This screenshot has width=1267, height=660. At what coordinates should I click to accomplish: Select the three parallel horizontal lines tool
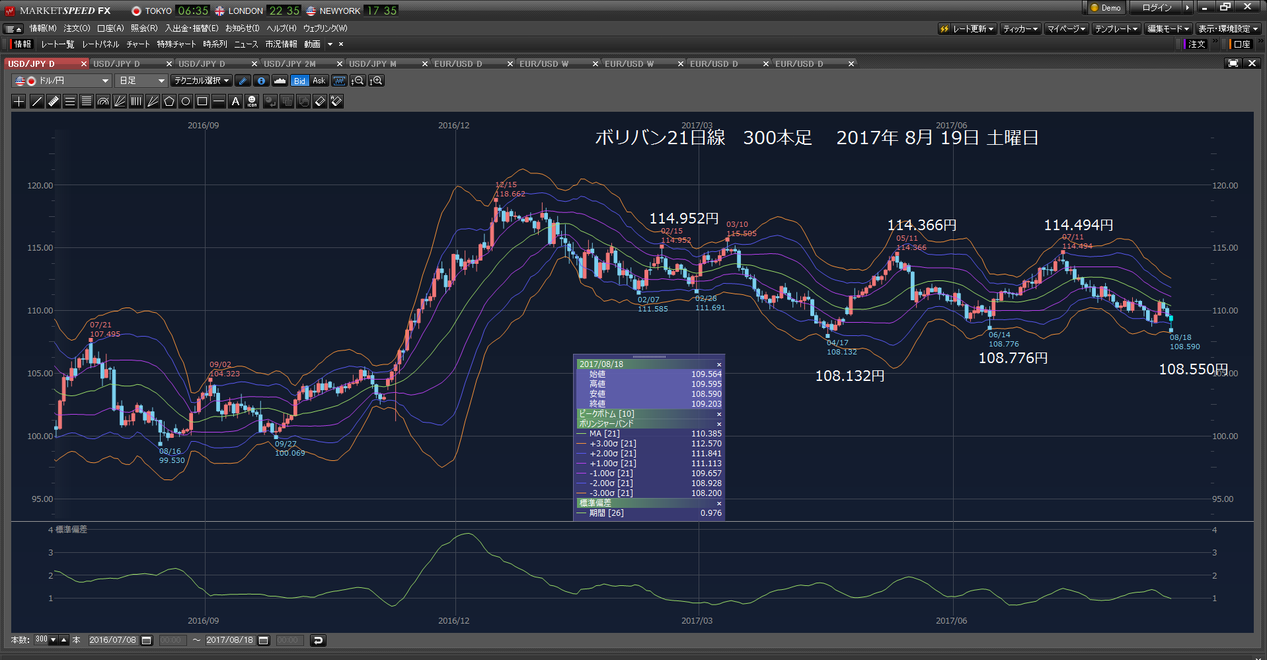[69, 101]
